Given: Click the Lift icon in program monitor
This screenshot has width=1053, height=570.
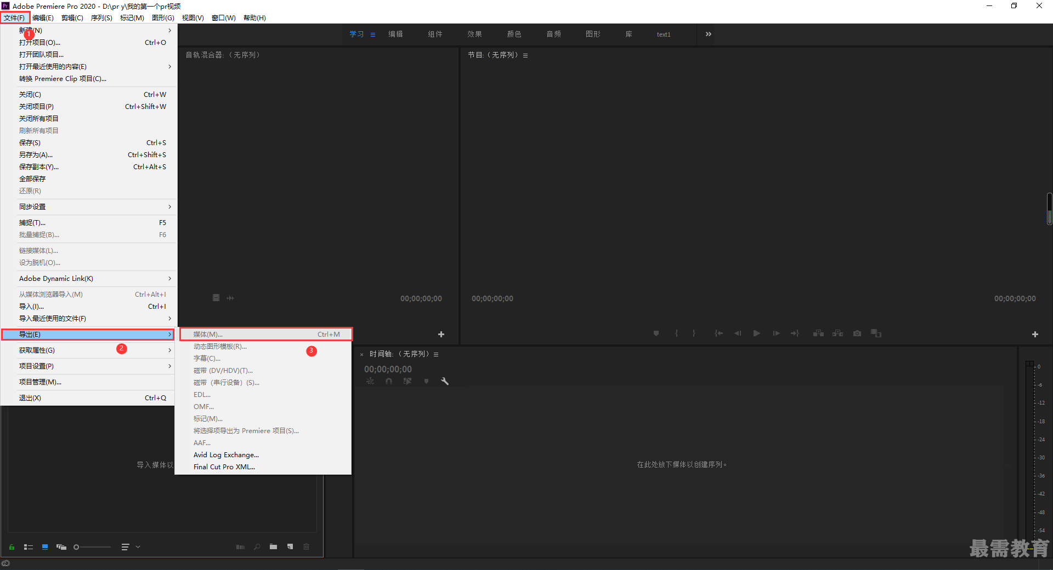Looking at the screenshot, I should (818, 333).
